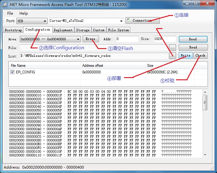The width and height of the screenshot is (217, 173).
Task: Focus the File path field
Action: (94, 48)
